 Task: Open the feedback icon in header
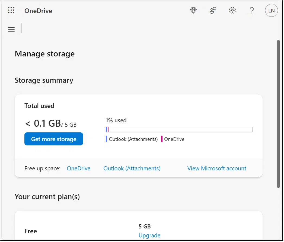(x=213, y=11)
